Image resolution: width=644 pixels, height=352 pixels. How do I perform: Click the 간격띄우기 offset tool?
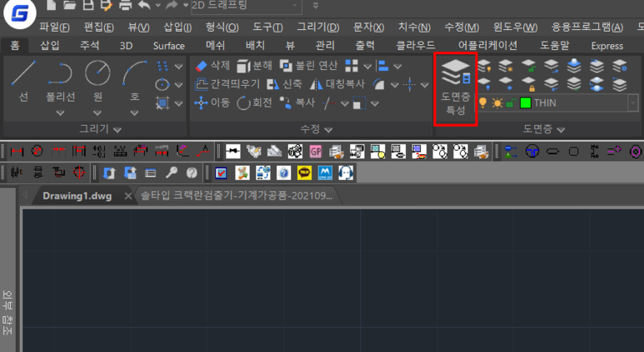coord(227,84)
